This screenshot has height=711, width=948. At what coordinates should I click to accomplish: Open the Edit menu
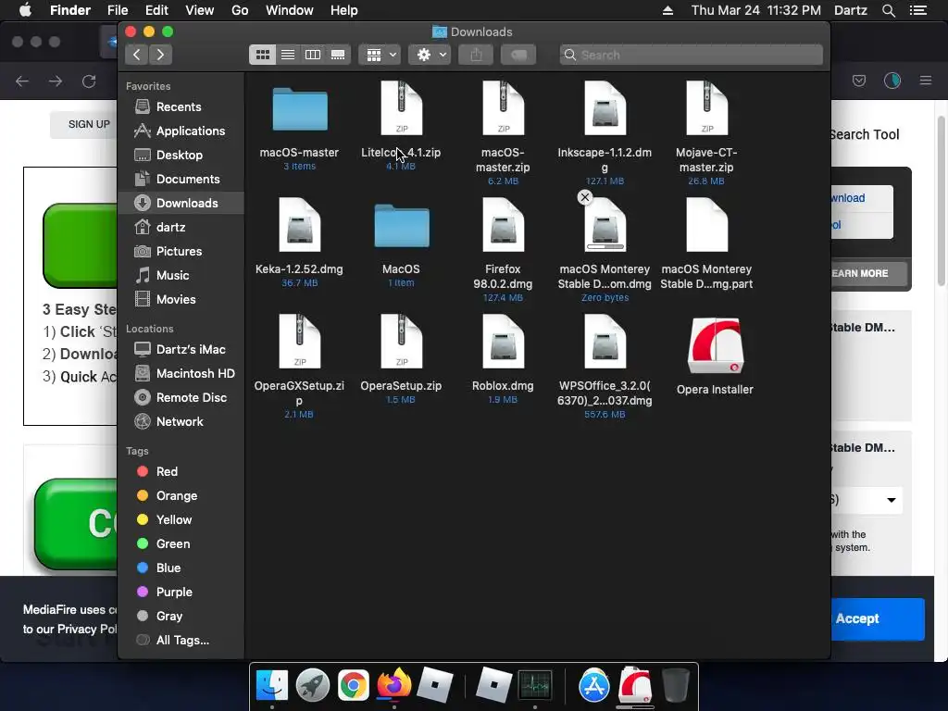(x=156, y=10)
